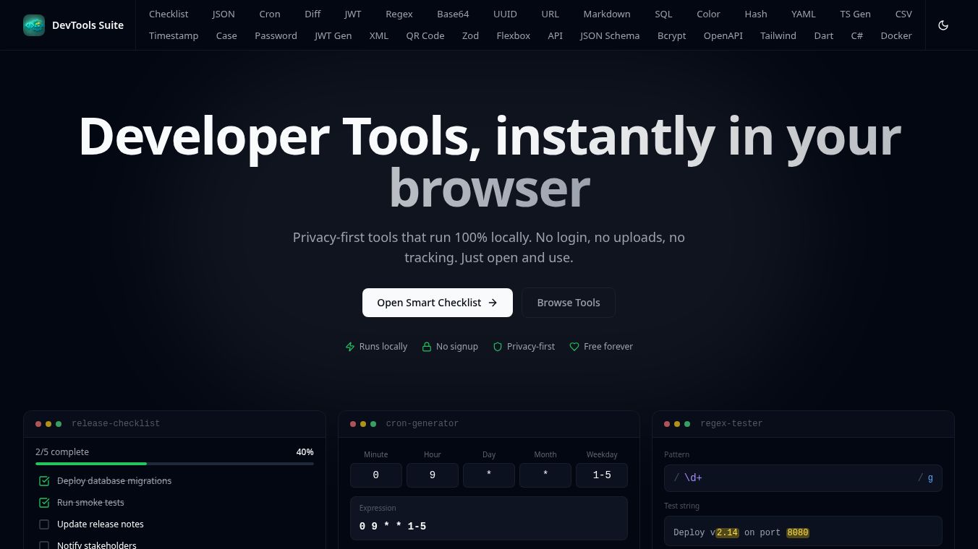Click the shield icon beside Privacy-first

pyautogui.click(x=498, y=347)
